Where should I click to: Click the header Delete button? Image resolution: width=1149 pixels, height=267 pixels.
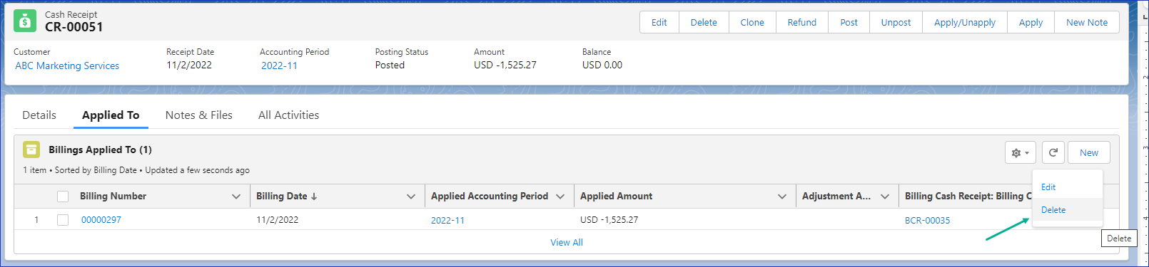click(x=704, y=22)
